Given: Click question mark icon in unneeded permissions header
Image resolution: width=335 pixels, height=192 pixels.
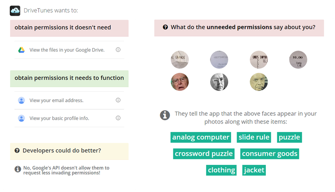Looking at the screenshot, I should (x=165, y=27).
